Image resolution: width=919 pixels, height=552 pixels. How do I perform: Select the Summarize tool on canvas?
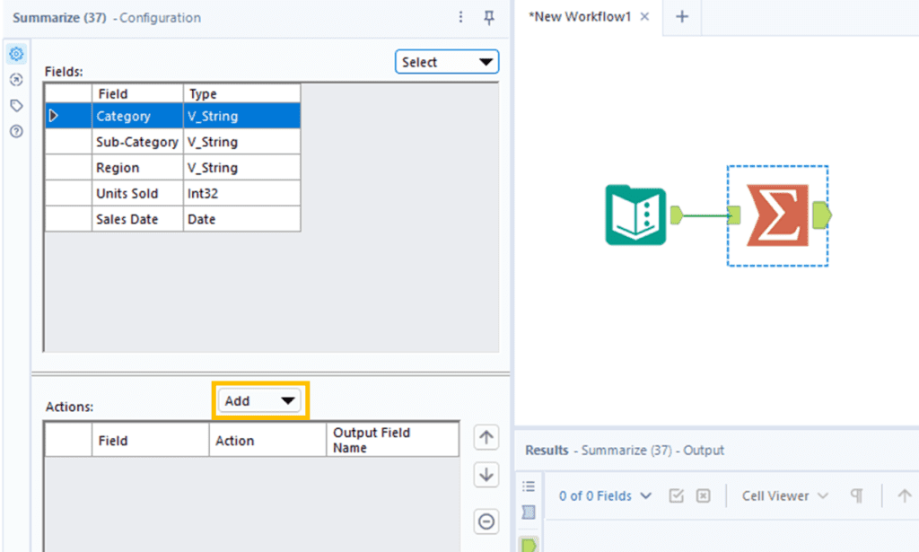point(777,215)
